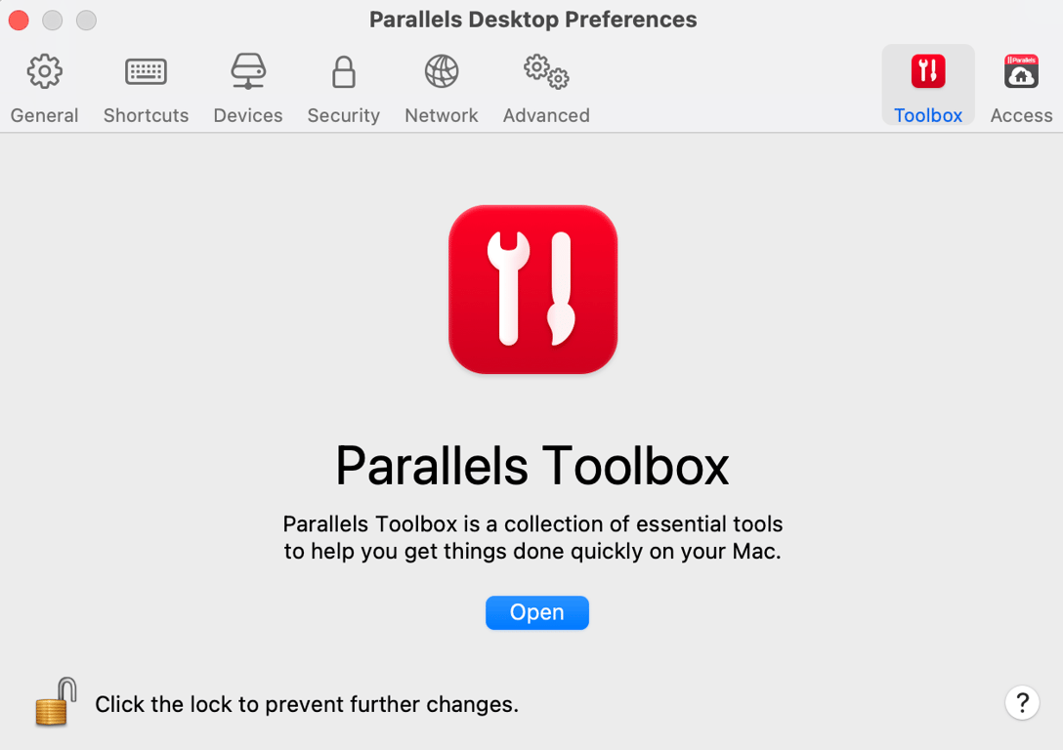The height and width of the screenshot is (750, 1063).
Task: Switch to the General tab label
Action: (x=45, y=115)
